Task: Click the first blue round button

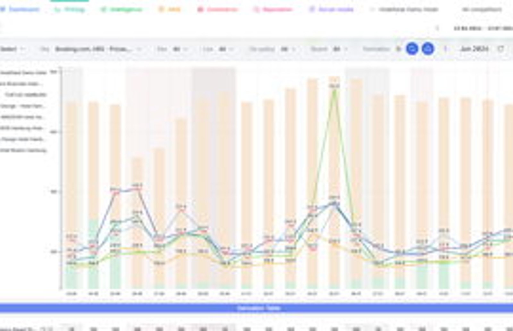Action: tap(412, 49)
